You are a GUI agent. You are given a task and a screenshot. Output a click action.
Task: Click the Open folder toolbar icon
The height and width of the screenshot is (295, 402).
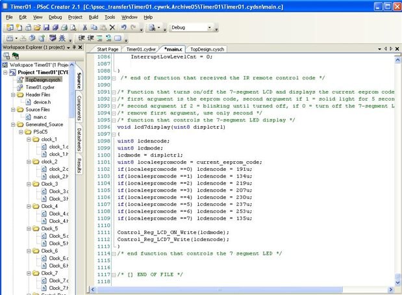point(37,28)
